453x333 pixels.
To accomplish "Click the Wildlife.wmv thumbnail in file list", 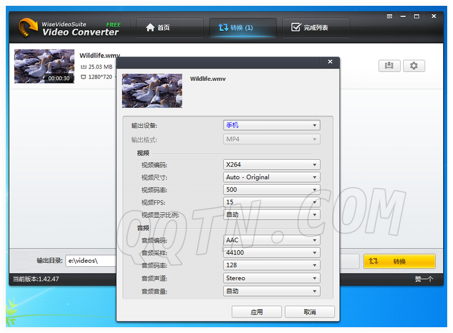I will coord(44,66).
